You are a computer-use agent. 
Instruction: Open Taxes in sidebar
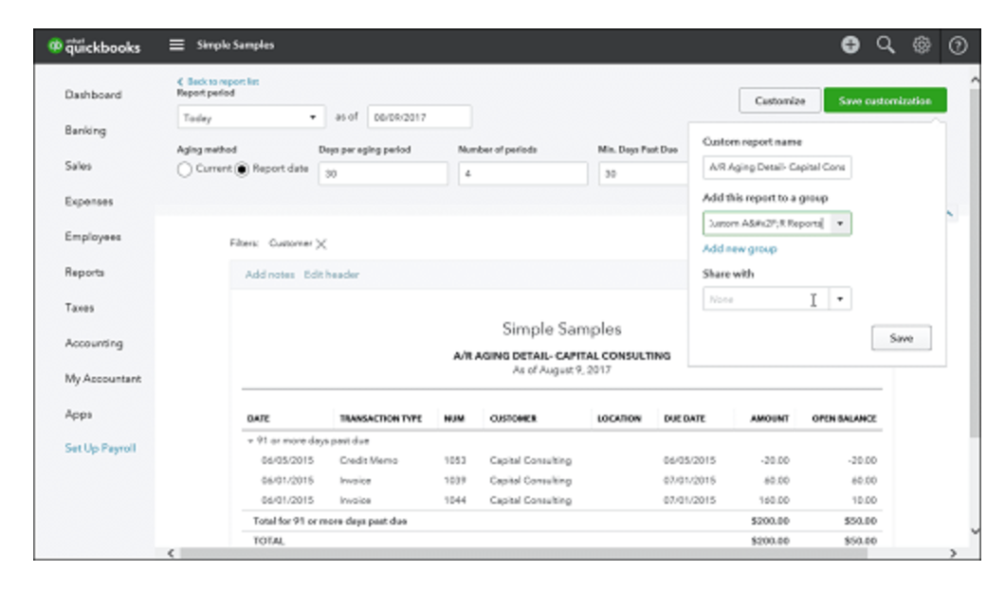(80, 308)
